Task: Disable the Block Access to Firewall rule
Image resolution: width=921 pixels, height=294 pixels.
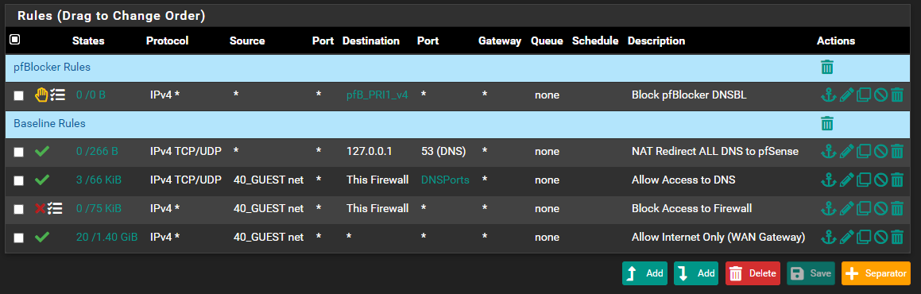Action: [880, 208]
